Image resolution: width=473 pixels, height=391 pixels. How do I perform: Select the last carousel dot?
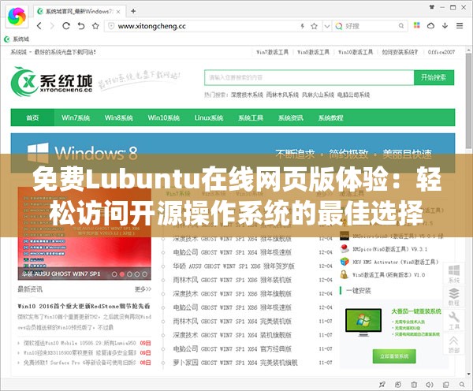[145, 274]
